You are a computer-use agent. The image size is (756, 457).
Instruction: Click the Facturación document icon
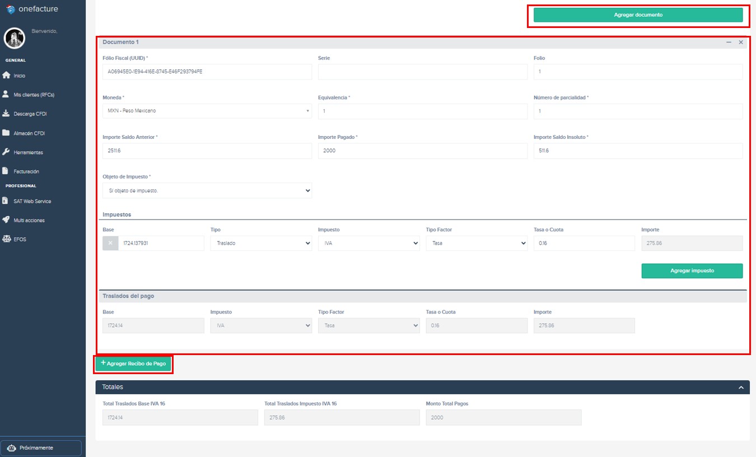click(x=7, y=171)
